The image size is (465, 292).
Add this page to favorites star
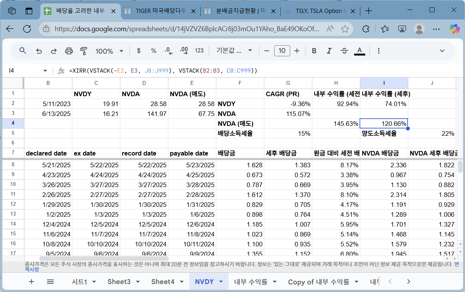[x=345, y=29]
